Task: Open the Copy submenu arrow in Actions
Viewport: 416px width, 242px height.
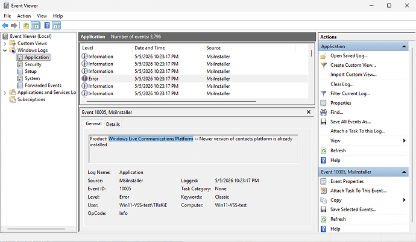Action: [x=405, y=200]
